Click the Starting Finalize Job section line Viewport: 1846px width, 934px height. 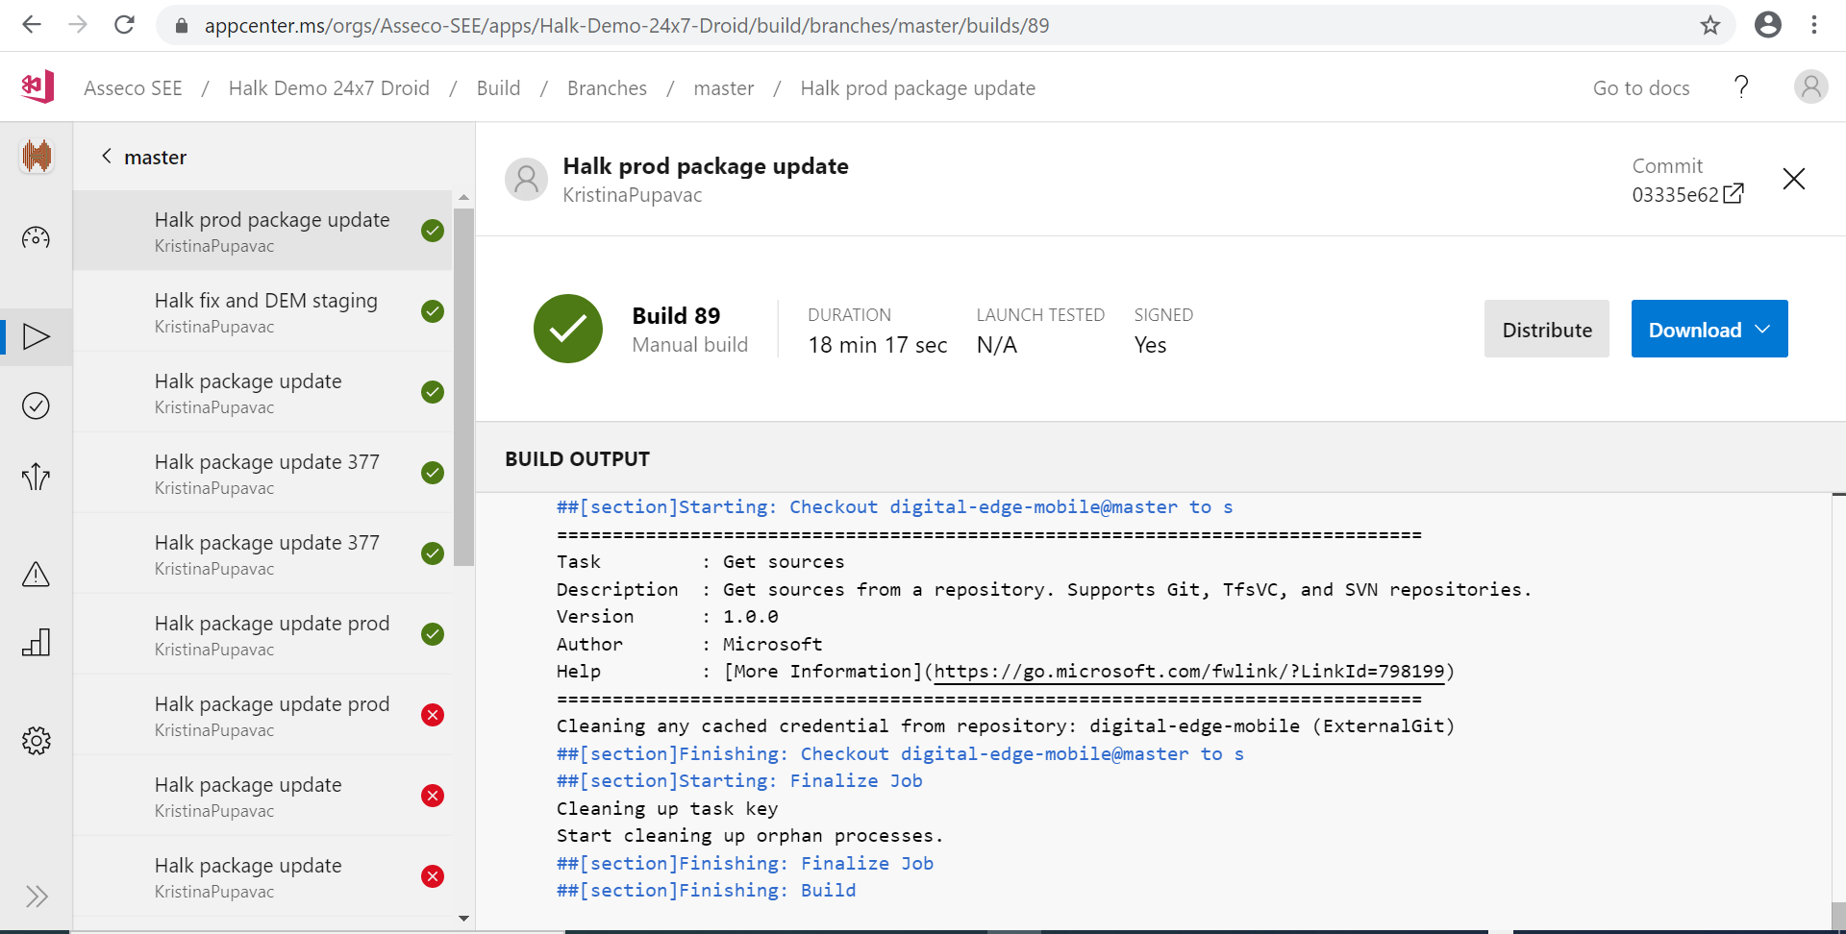(739, 780)
